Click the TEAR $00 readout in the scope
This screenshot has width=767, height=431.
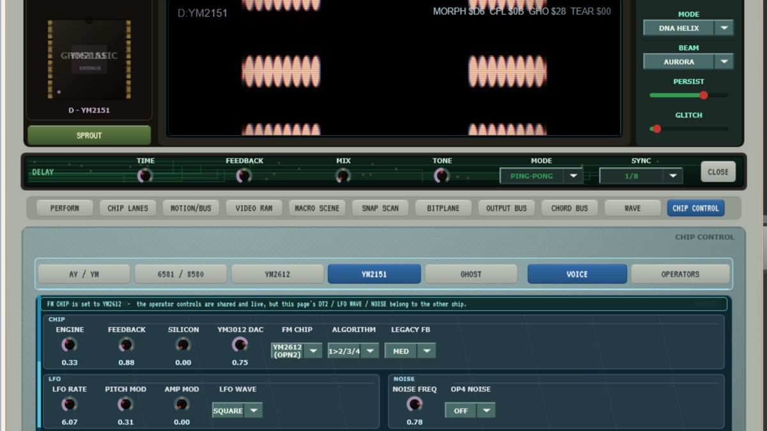pos(591,11)
